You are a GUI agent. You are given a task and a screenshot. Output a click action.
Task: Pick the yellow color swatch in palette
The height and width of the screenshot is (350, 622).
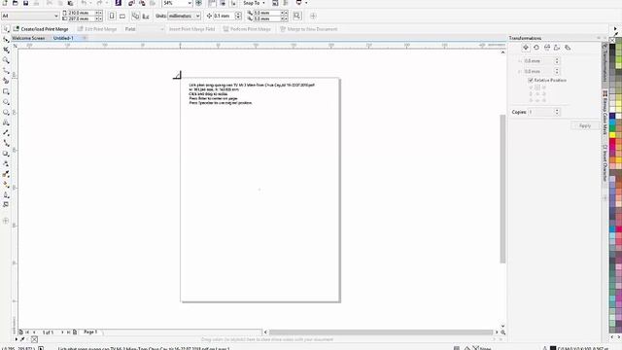[x=612, y=135]
